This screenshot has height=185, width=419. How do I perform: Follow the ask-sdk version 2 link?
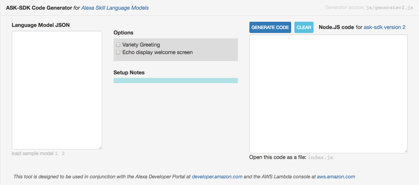pos(384,27)
